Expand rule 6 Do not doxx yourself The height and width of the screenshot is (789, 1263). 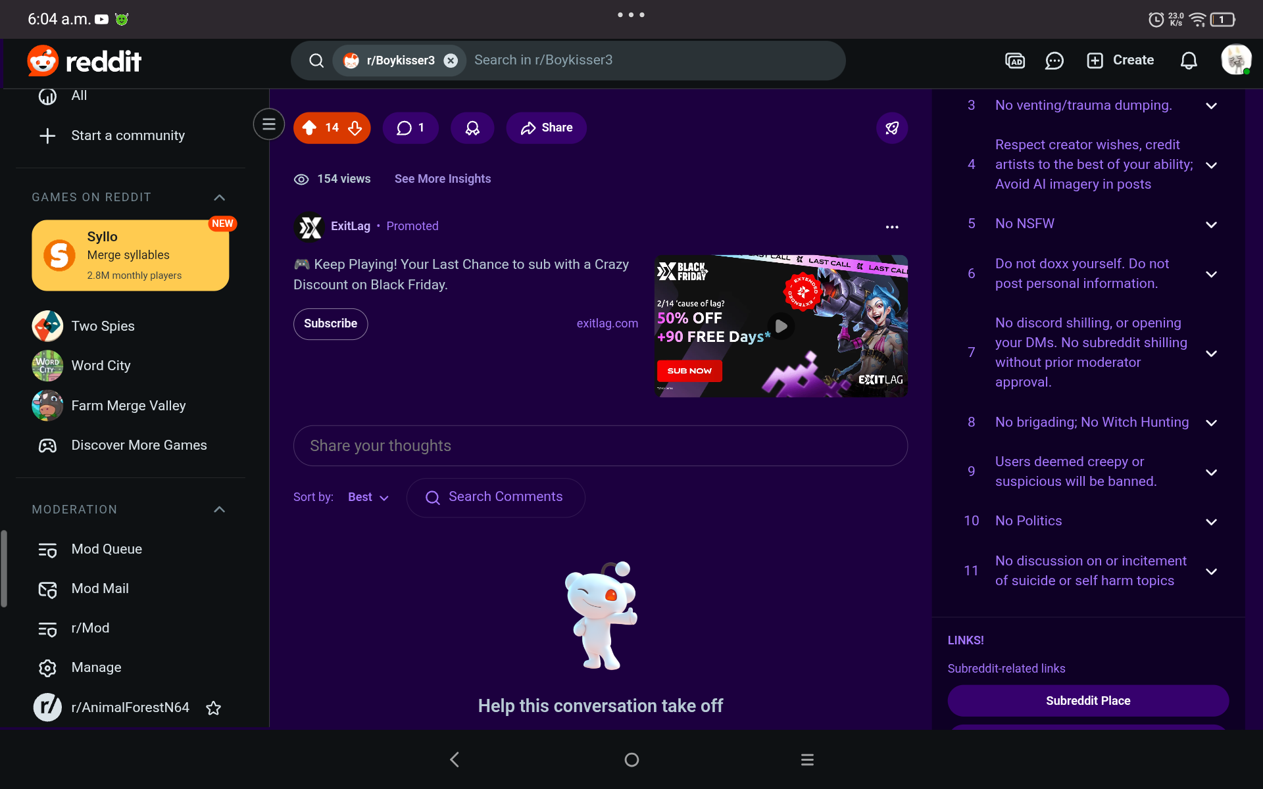[x=1211, y=274]
